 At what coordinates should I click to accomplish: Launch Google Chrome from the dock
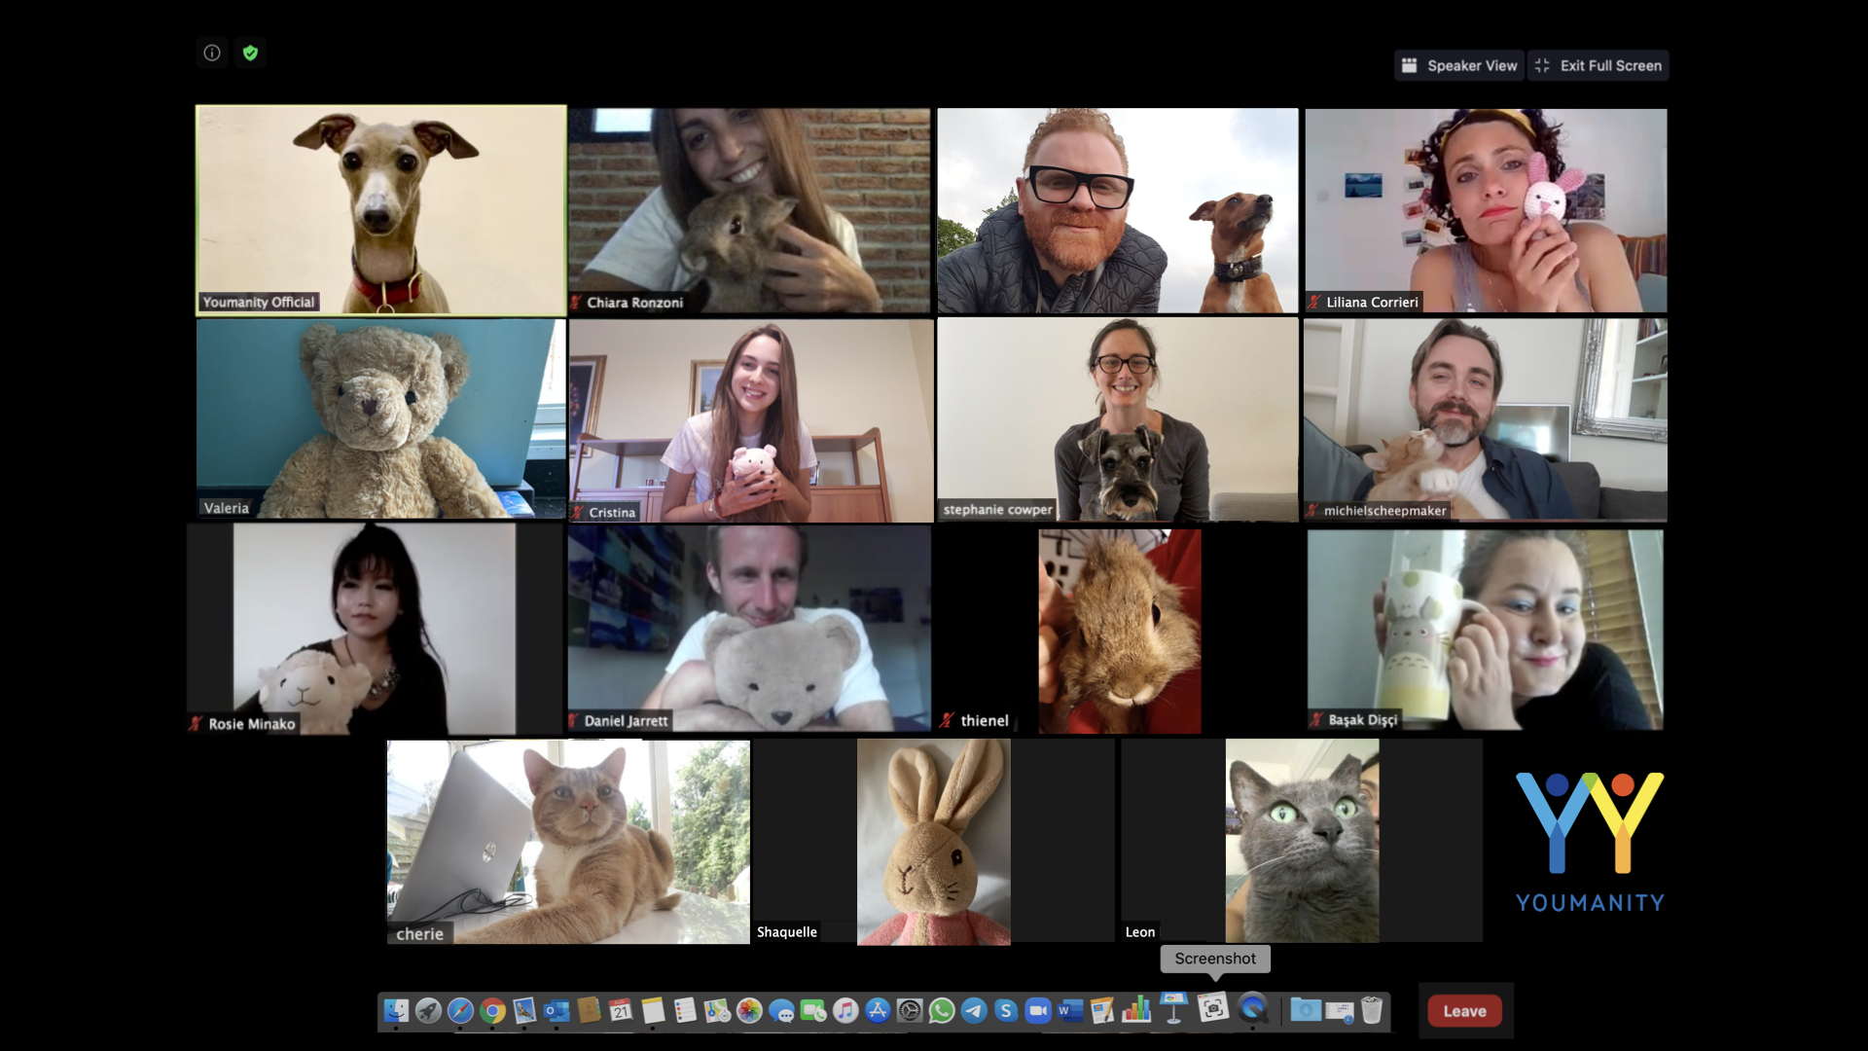492,1011
